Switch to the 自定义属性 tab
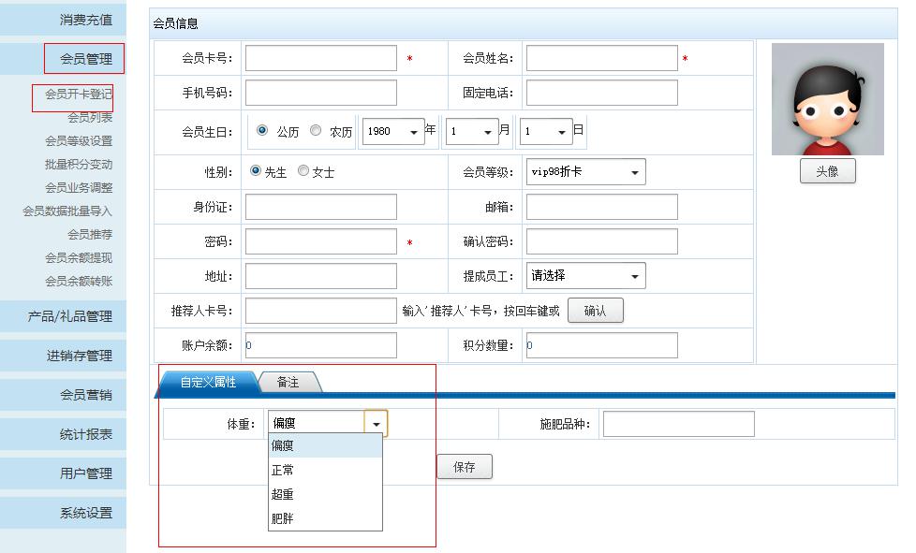Image resolution: width=916 pixels, height=553 pixels. (208, 383)
